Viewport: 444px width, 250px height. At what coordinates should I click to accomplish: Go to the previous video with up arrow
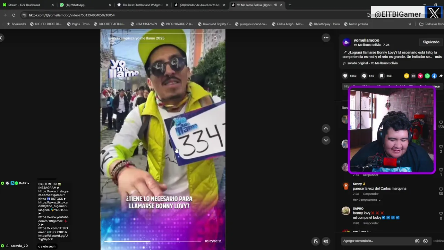(x=326, y=128)
